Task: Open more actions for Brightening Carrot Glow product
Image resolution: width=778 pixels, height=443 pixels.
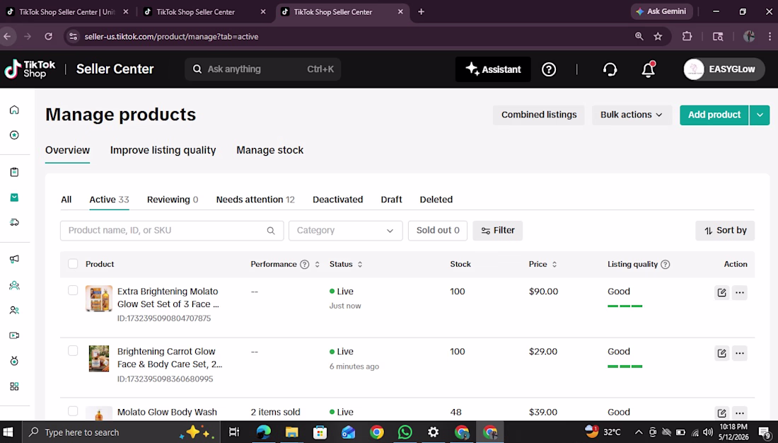Action: pos(739,353)
